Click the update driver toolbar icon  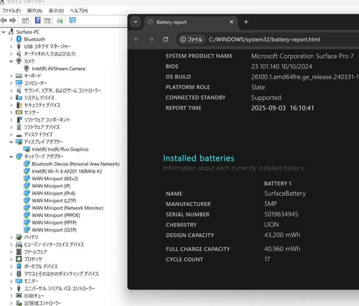[x=60, y=21]
